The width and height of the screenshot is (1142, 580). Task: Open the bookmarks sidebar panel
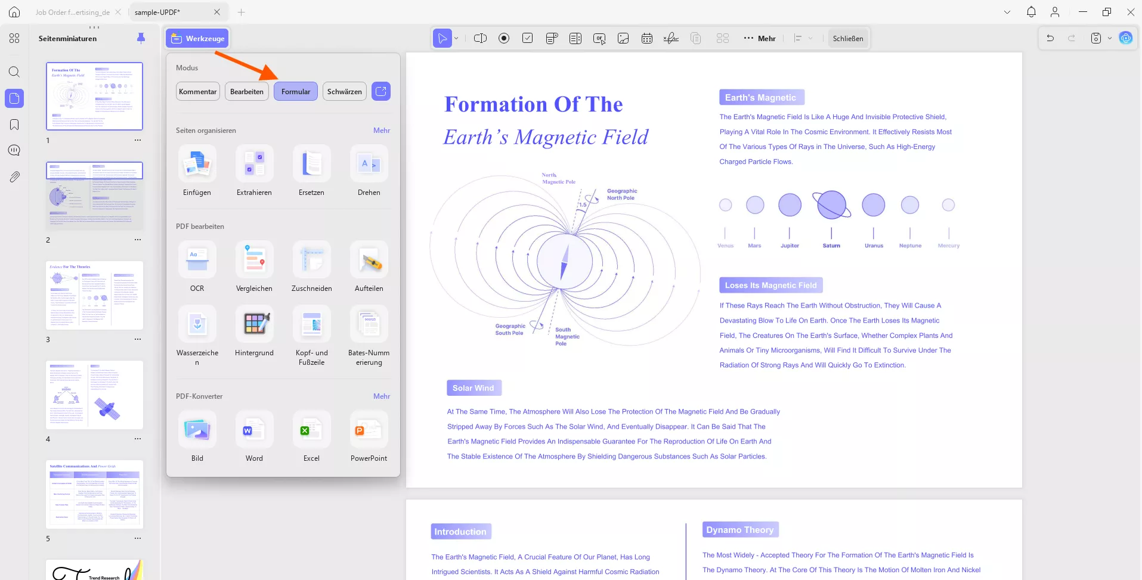pyautogui.click(x=14, y=125)
